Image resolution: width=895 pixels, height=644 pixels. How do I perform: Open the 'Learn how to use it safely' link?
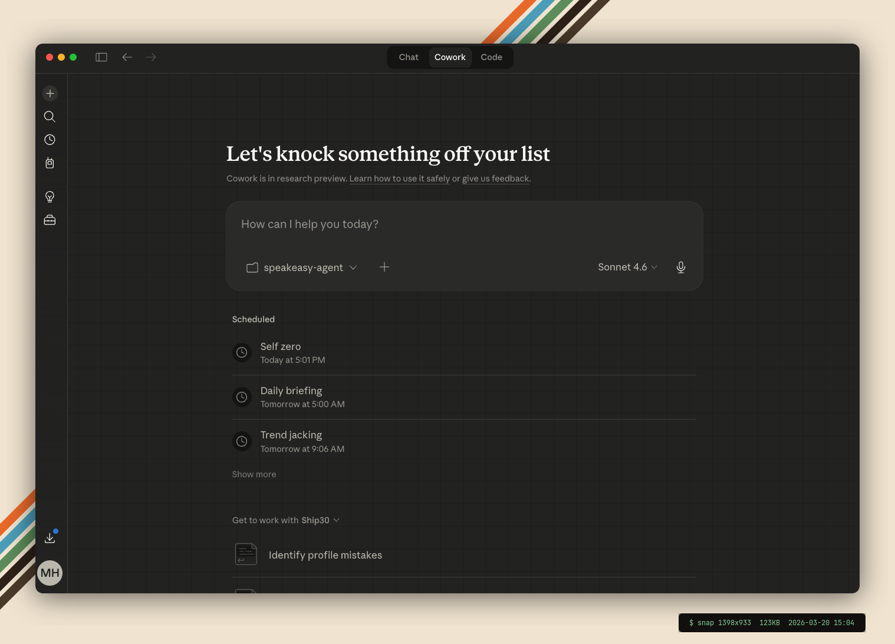tap(399, 179)
